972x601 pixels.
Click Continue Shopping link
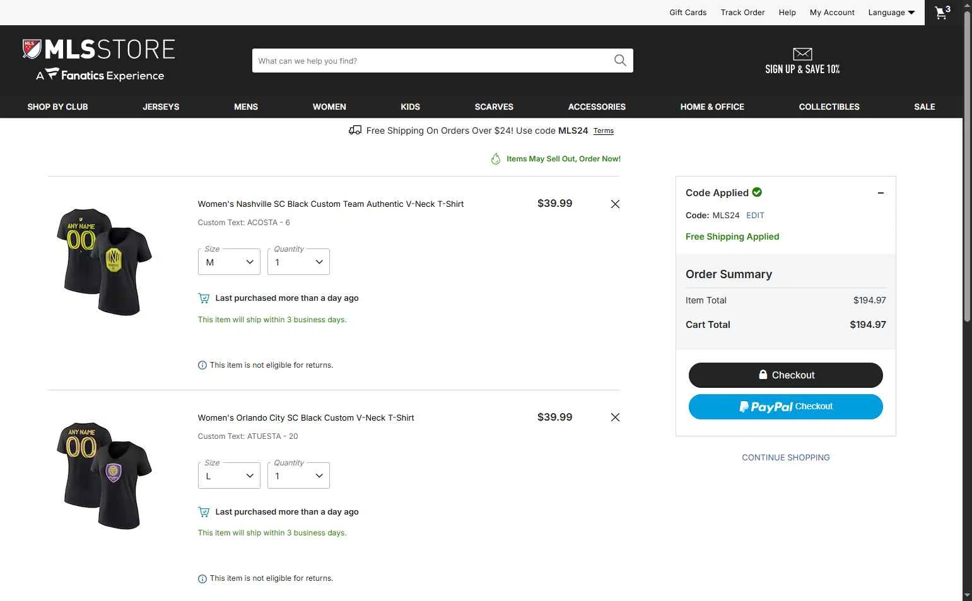pyautogui.click(x=785, y=458)
